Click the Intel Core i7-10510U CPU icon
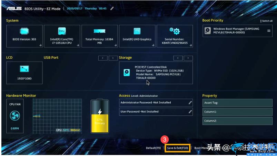Image resolution: width=277 pixels, height=156 pixels. coord(62,31)
